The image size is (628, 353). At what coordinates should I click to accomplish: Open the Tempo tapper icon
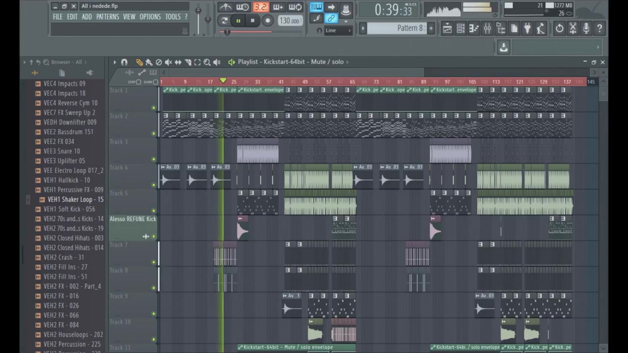point(540,28)
